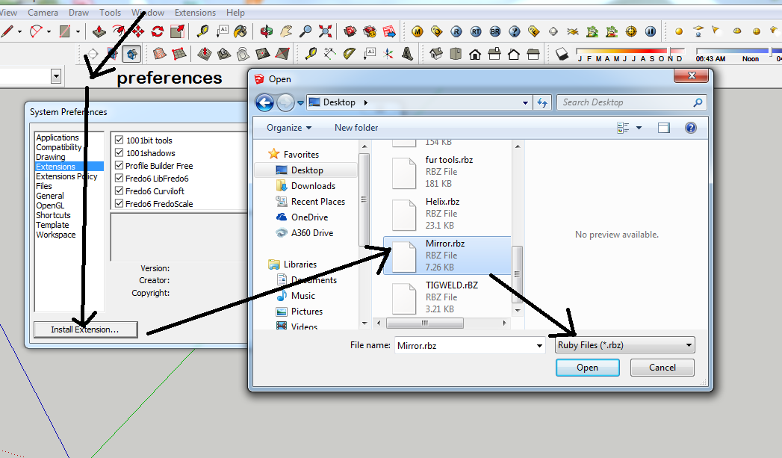
Task: Select the Arc drawing tool
Action: [x=36, y=32]
